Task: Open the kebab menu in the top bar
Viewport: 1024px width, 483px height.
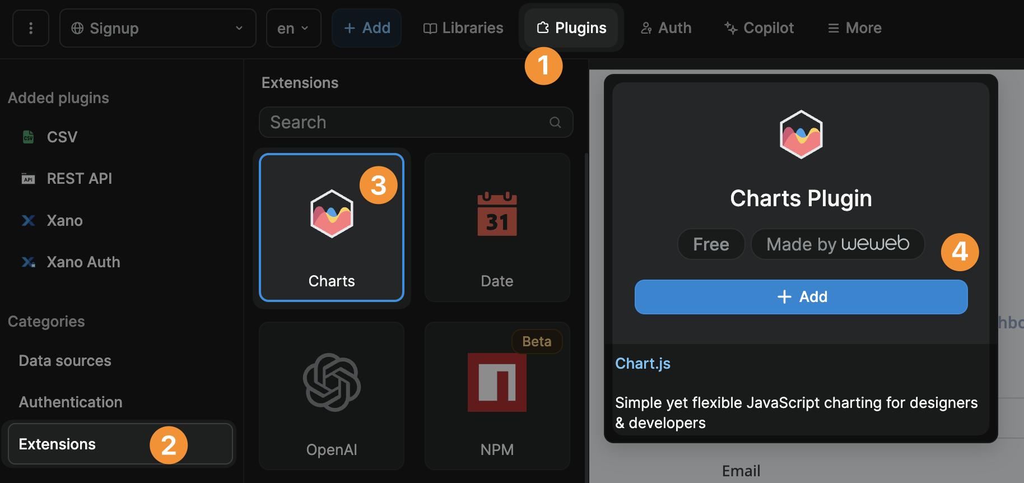Action: click(30, 27)
